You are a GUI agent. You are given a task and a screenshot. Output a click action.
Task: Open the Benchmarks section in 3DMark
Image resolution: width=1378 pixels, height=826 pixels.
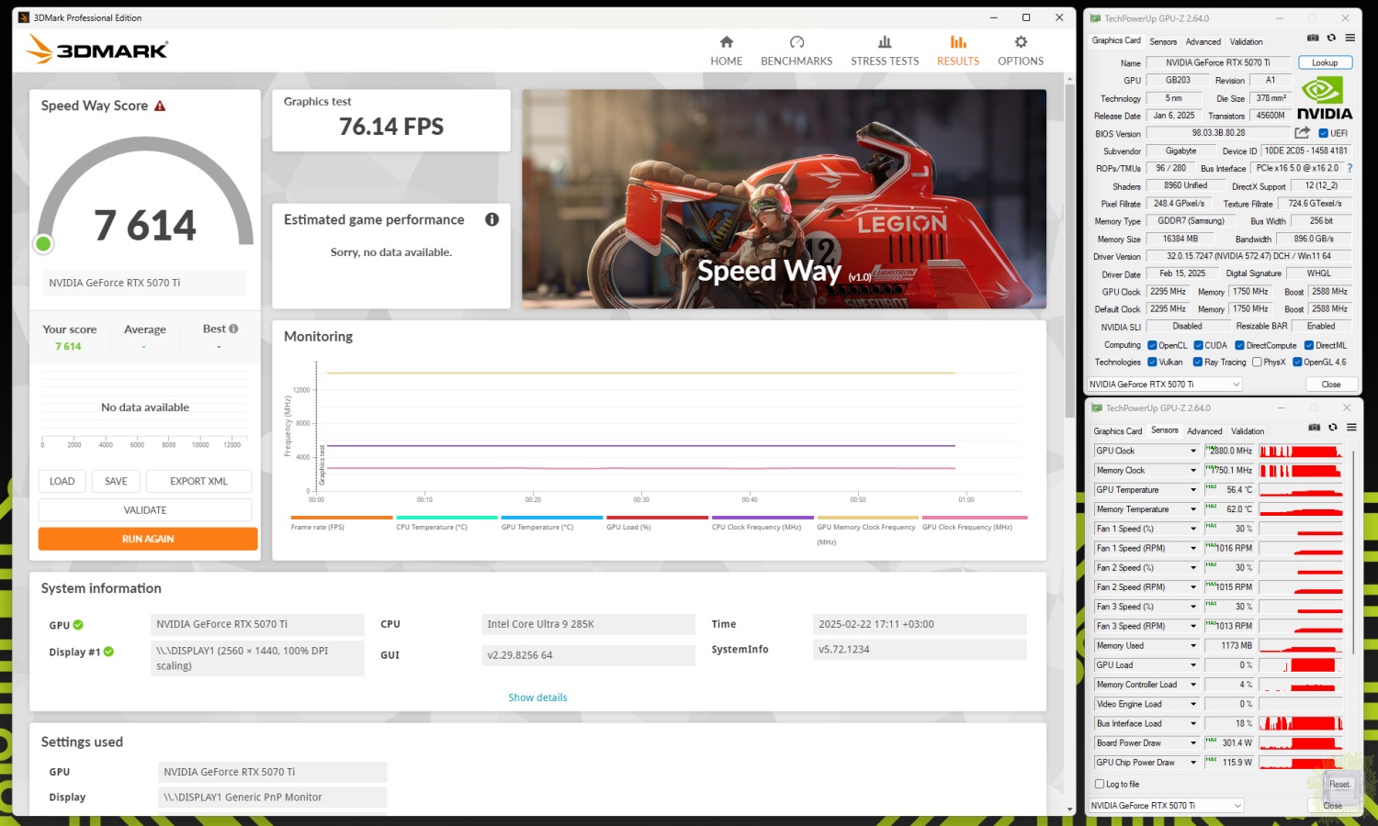(x=796, y=51)
